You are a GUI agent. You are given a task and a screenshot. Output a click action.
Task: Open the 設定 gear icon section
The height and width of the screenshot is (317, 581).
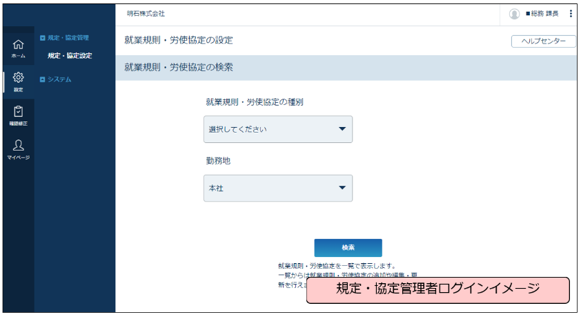[18, 82]
